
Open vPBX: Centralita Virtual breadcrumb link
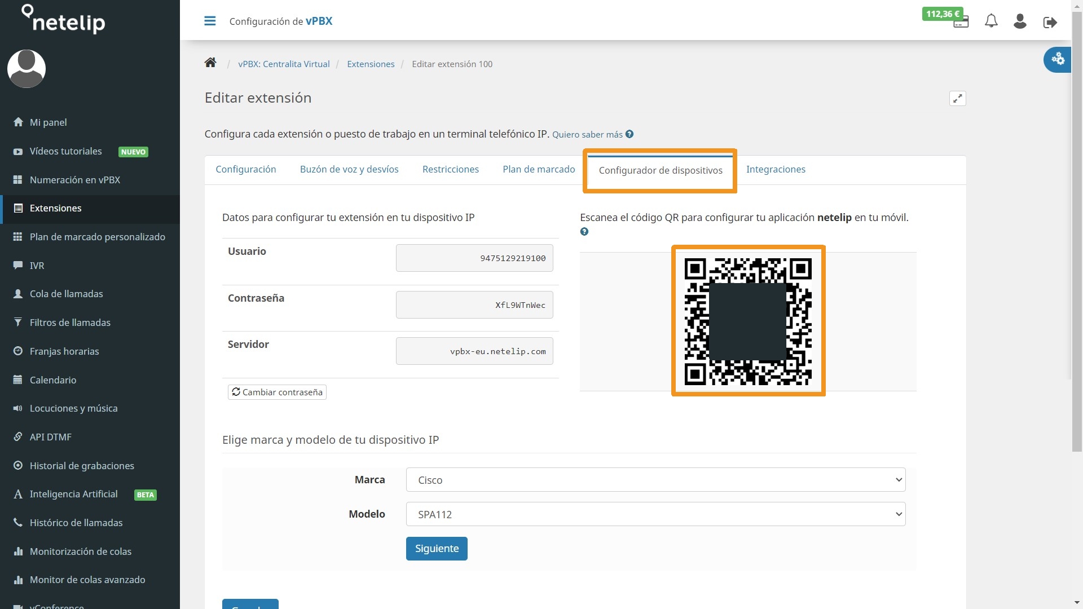(x=284, y=64)
